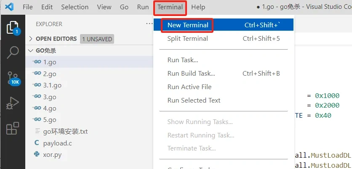352x169 pixels.
Task: Click the 1 UNSAVED badge
Action: click(97, 39)
